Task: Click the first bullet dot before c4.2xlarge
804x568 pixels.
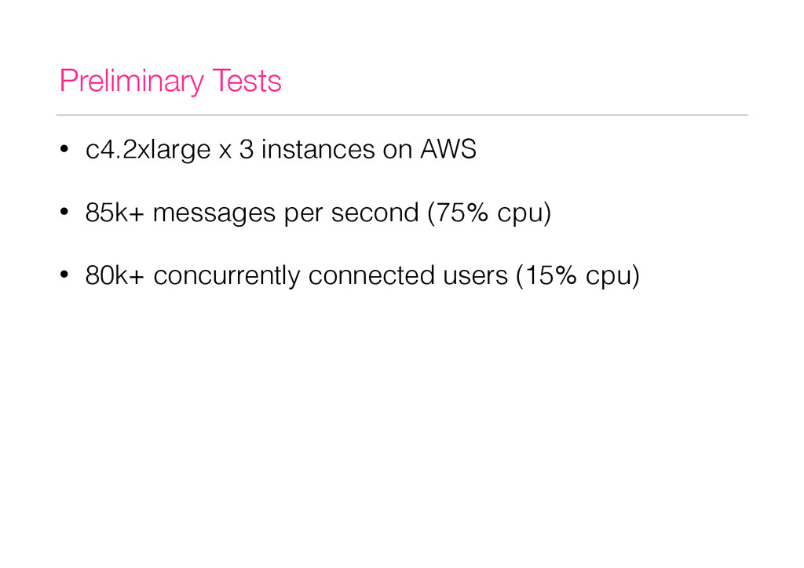Action: point(64,150)
